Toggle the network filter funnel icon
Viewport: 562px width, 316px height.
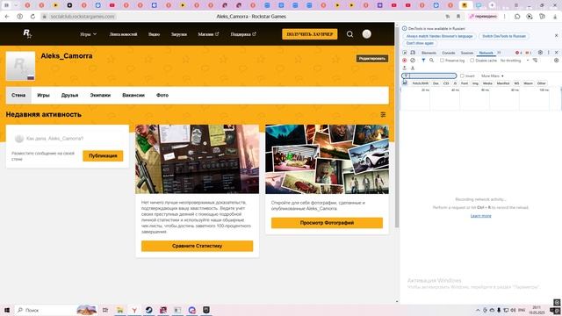(x=423, y=61)
